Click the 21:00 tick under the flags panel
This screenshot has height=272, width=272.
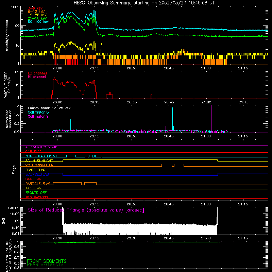206,204
